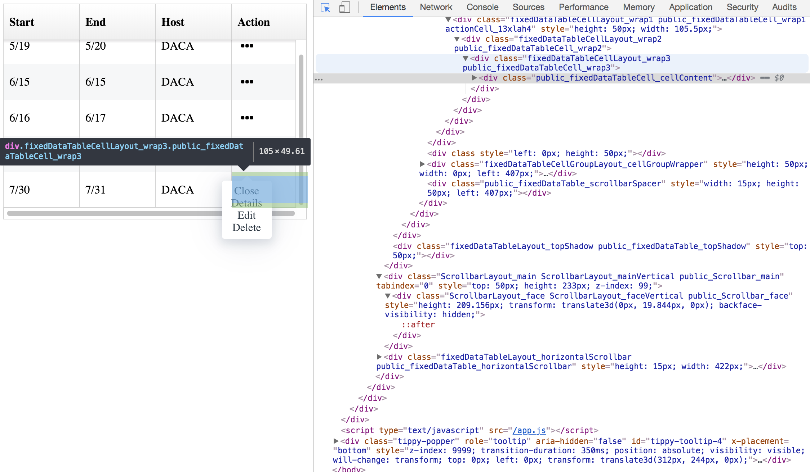This screenshot has height=472, width=810.
Task: Open the Console tab
Action: click(x=482, y=7)
